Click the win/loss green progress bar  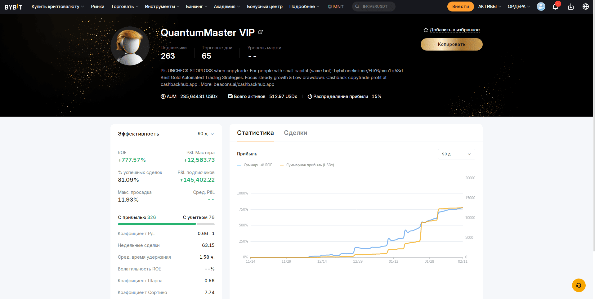(157, 224)
